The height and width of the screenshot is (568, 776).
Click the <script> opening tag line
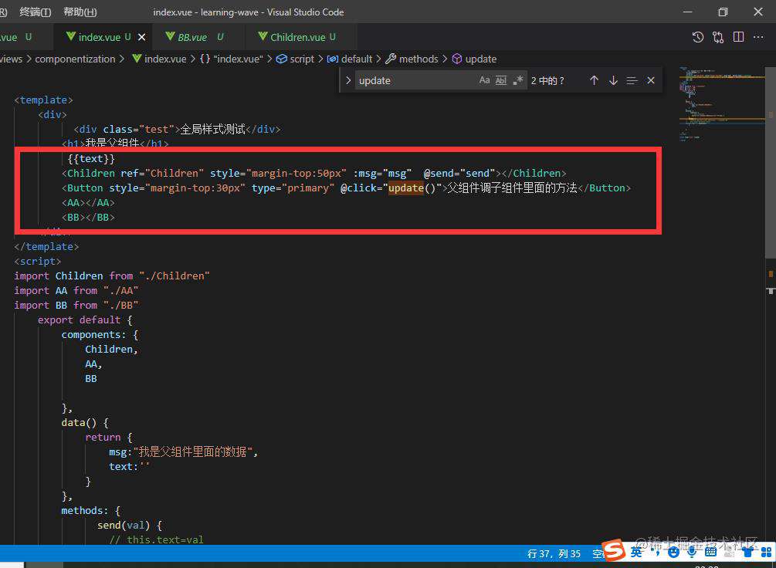pos(38,261)
